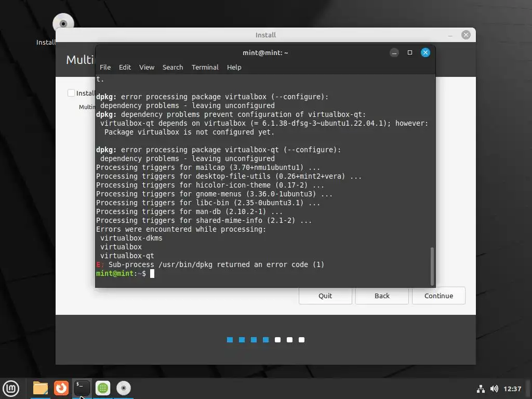Image resolution: width=532 pixels, height=399 pixels.
Task: Show the calendar from the 12:37 clock
Action: tap(512, 389)
